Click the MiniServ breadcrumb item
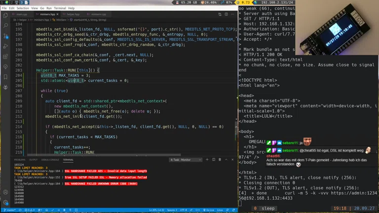The height and width of the screenshot is (213, 379). pyautogui.click(x=61, y=20)
